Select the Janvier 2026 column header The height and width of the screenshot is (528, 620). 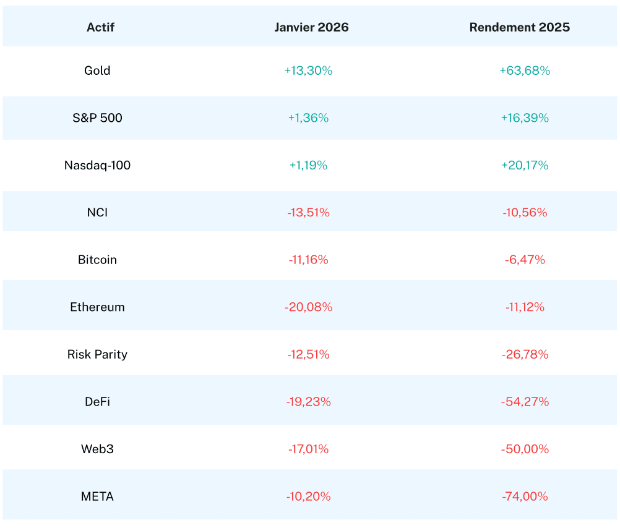pyautogui.click(x=311, y=27)
